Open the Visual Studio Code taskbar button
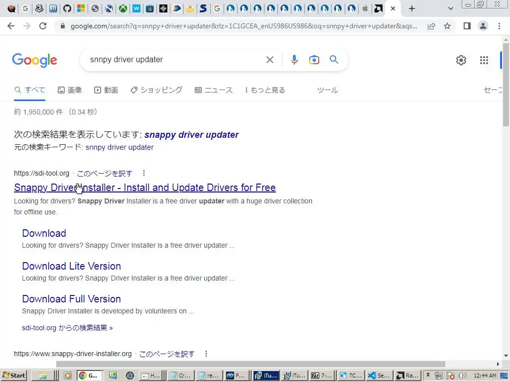This screenshot has width=510, height=382. tap(379, 376)
